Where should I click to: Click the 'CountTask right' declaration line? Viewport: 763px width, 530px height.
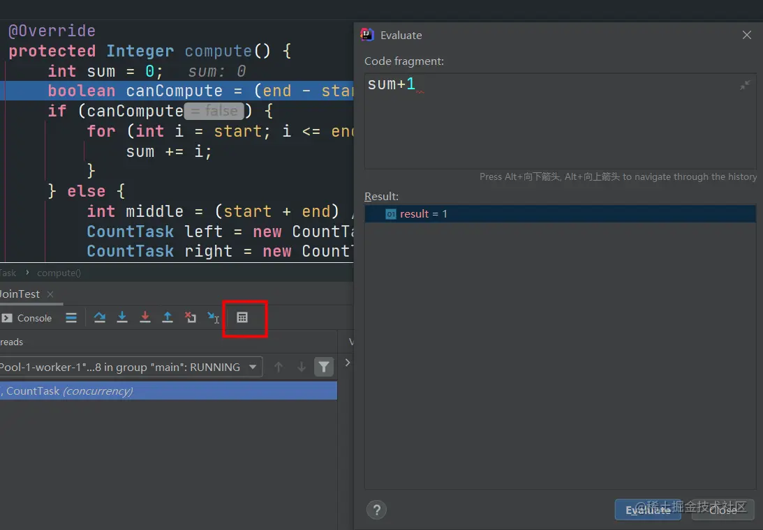pyautogui.click(x=220, y=251)
